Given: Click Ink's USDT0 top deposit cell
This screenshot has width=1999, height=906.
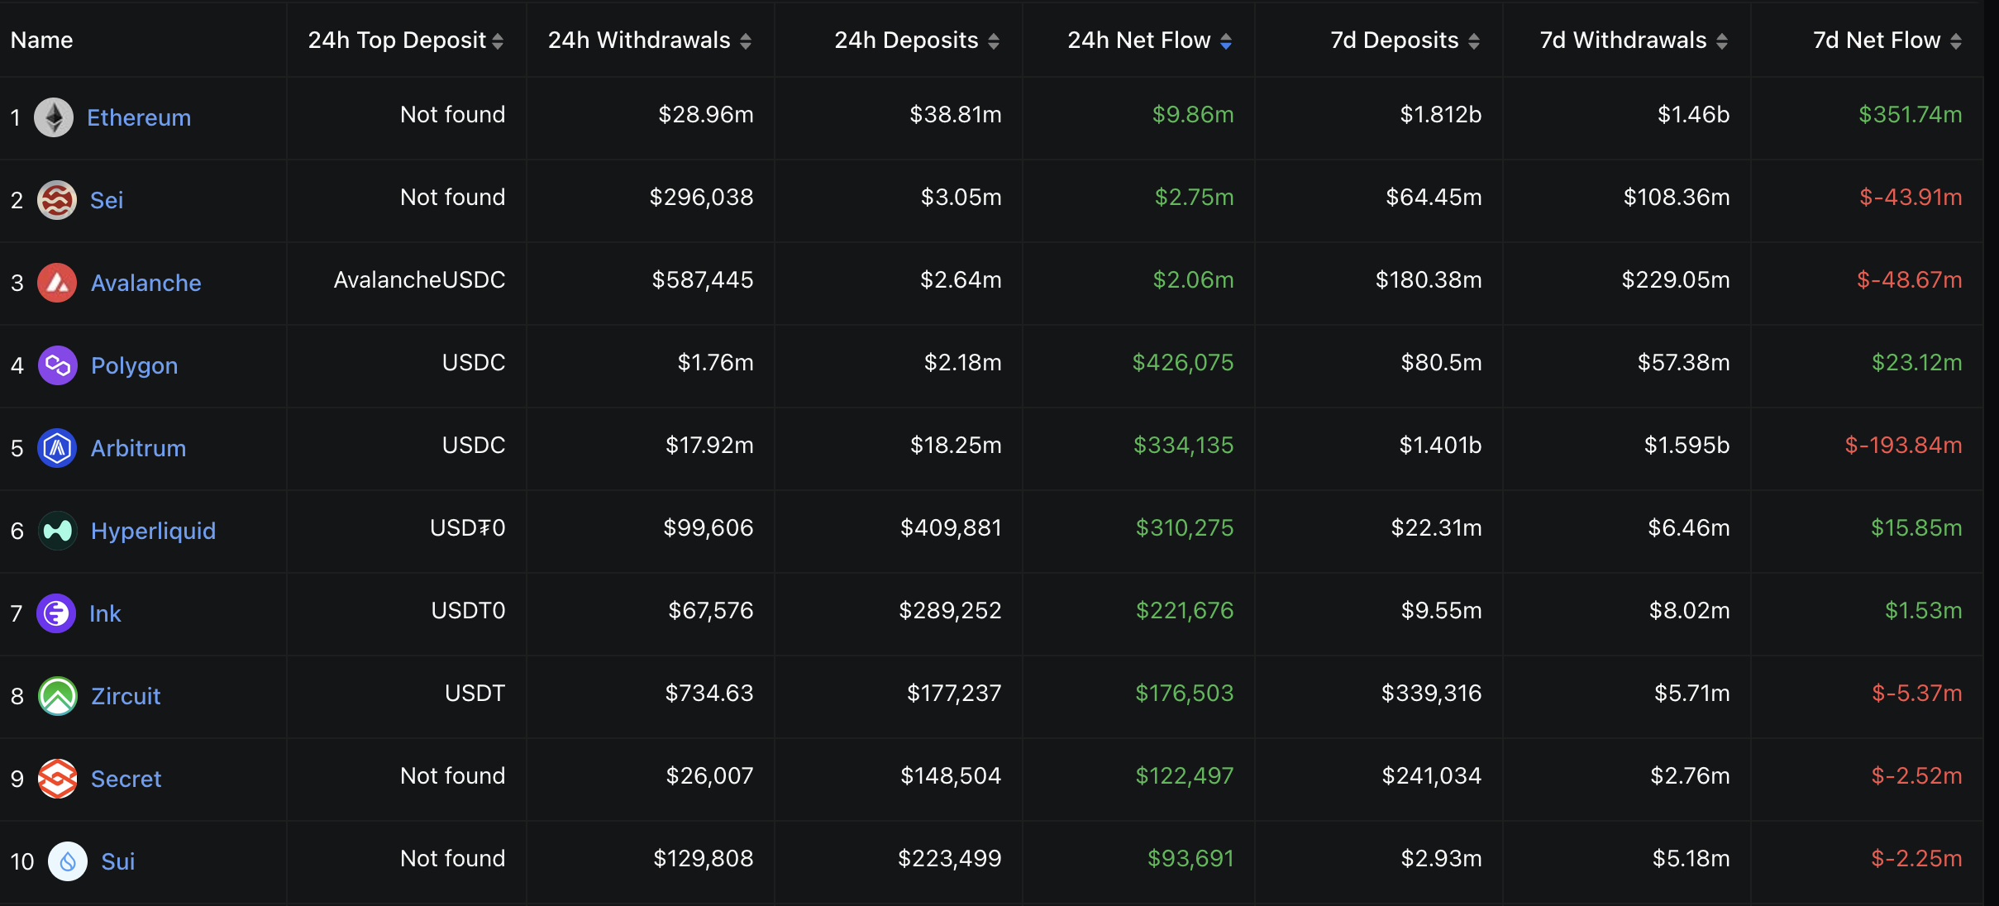Looking at the screenshot, I should point(469,611).
